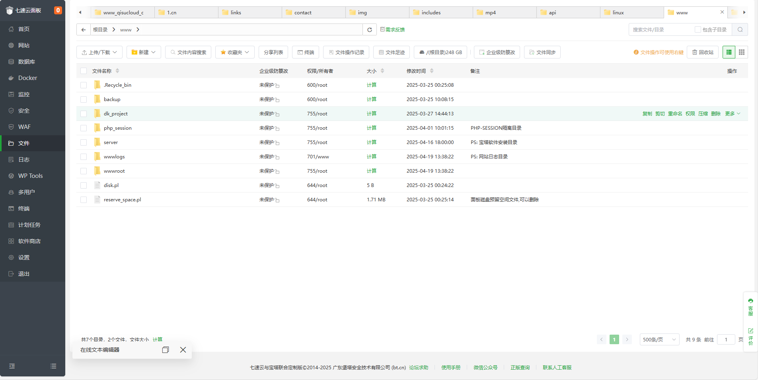Expand the 收藏夹 favorites dropdown
Image resolution: width=758 pixels, height=380 pixels.
235,52
